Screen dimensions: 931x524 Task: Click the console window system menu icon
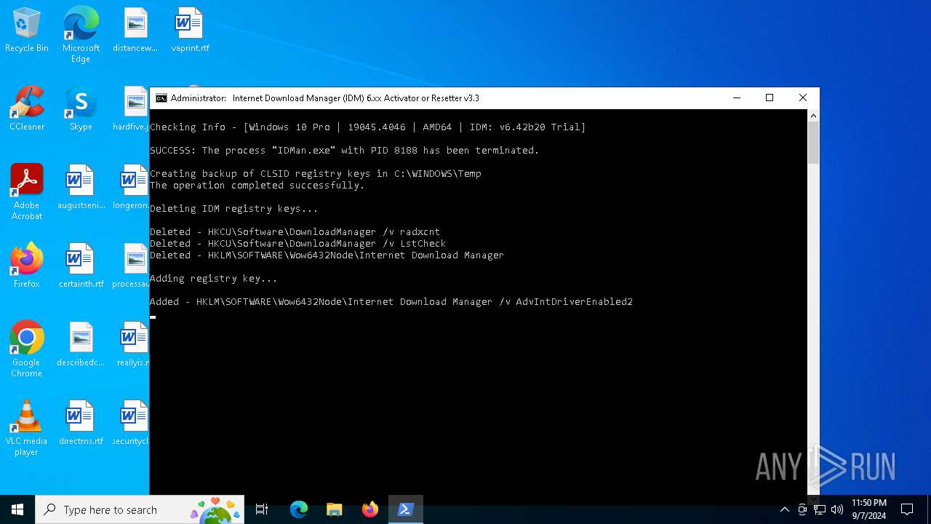tap(161, 98)
